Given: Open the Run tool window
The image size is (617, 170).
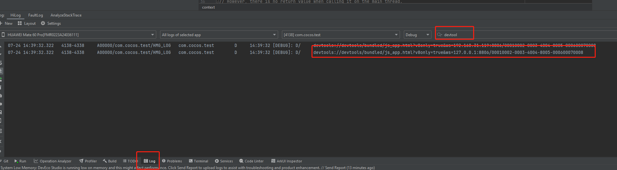Looking at the screenshot, I should [20, 161].
